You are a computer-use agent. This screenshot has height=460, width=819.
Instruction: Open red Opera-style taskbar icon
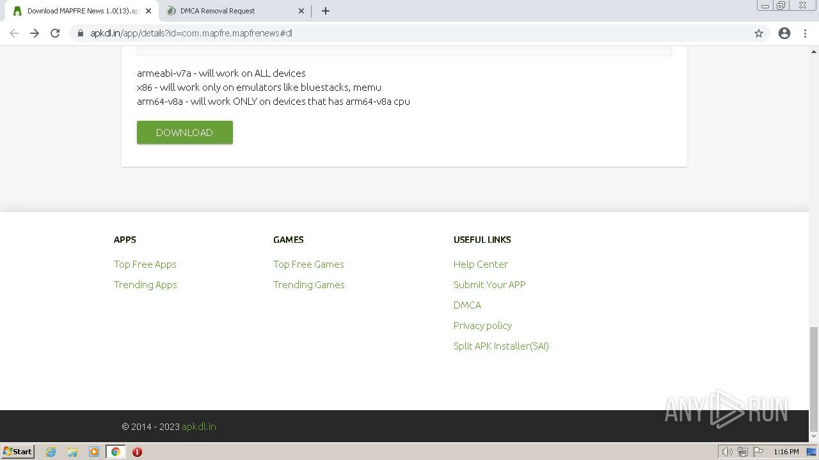(137, 452)
